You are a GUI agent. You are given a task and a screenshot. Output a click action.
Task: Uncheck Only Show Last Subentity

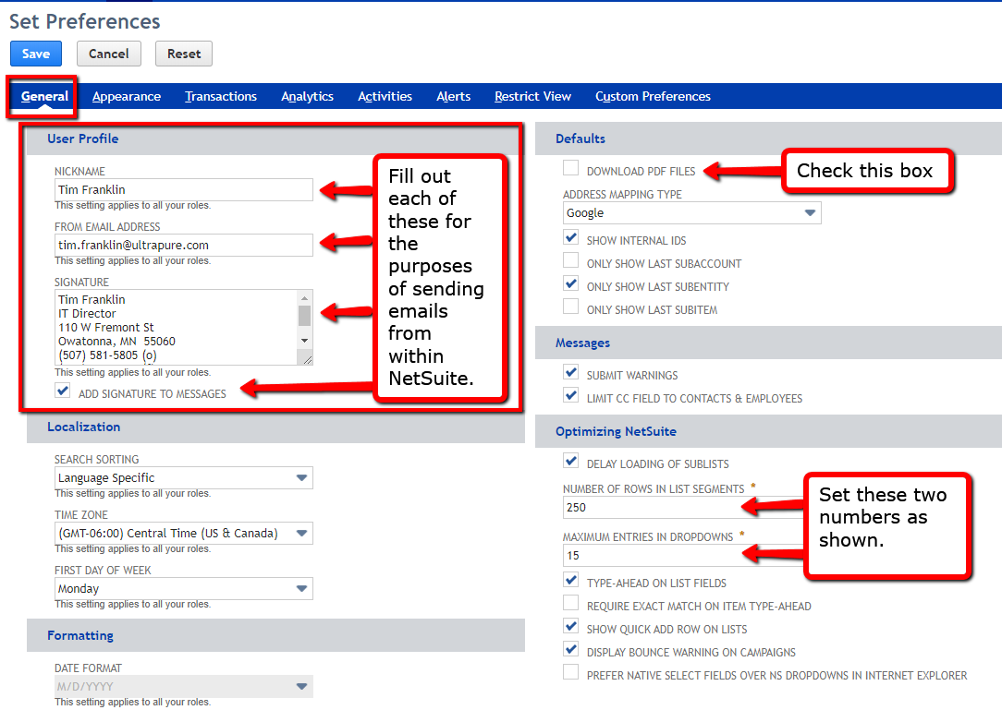pyautogui.click(x=570, y=283)
